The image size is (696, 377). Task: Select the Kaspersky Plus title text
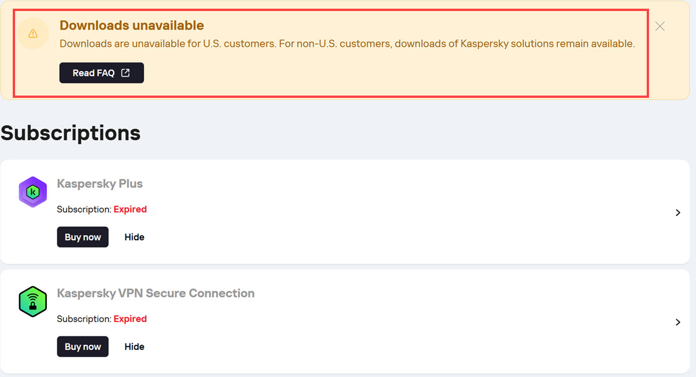100,184
